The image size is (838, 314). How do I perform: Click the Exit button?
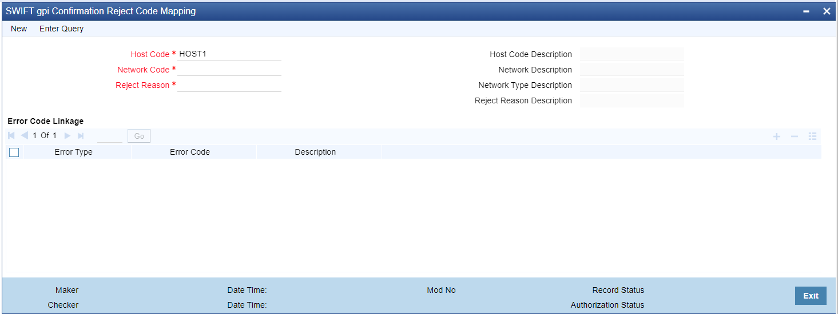(x=811, y=296)
